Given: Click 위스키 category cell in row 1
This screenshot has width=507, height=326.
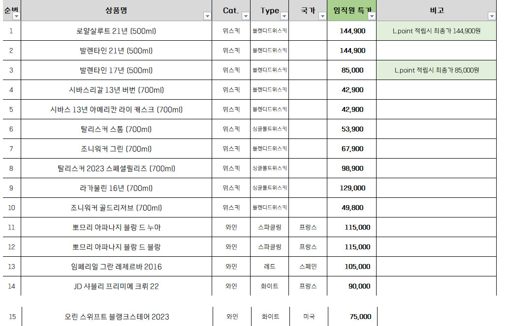Looking at the screenshot, I should coord(231,31).
